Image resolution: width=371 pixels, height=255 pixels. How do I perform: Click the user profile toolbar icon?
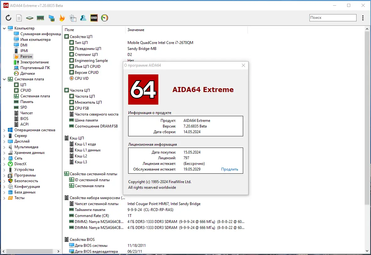(x=83, y=18)
